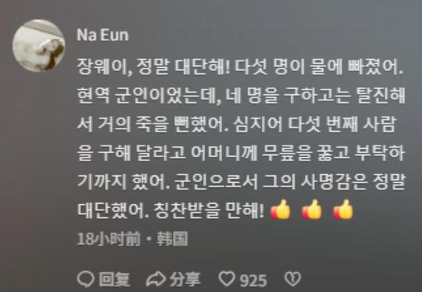Click the share arrow icon
422x292 pixels.
tap(156, 279)
